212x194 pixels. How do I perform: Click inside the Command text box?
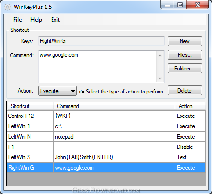(98, 67)
